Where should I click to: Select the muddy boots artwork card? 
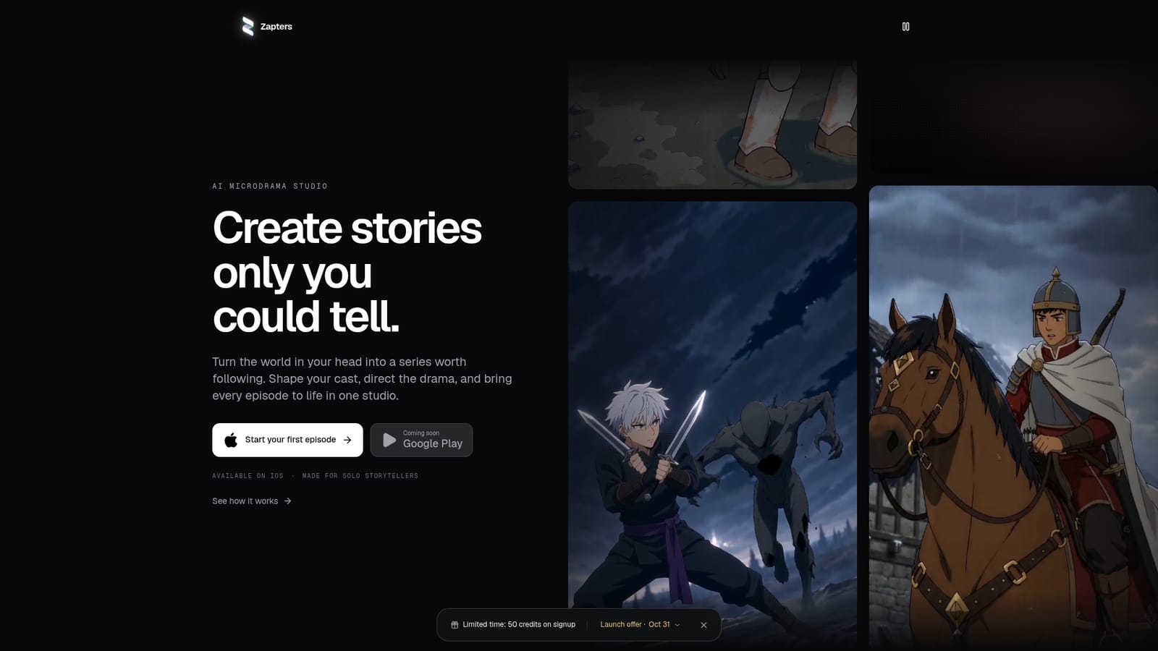[x=712, y=124]
